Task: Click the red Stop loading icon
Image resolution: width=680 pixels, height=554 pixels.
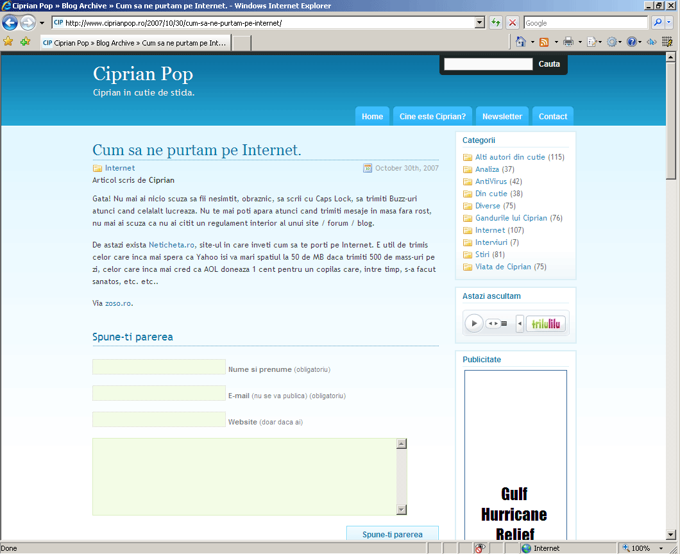Action: pos(513,23)
